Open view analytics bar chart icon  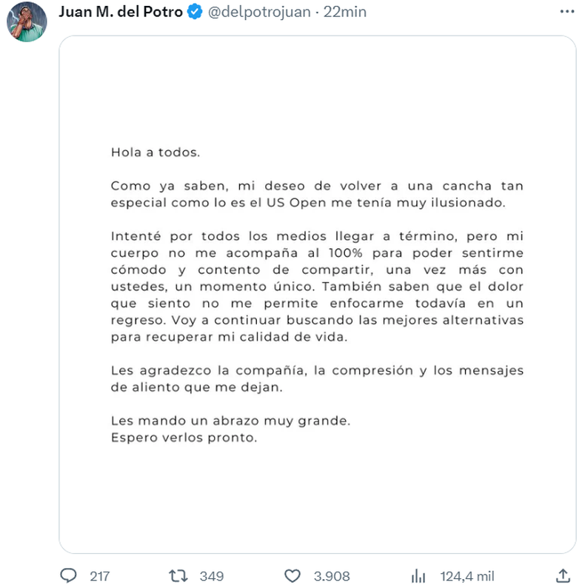pyautogui.click(x=418, y=575)
